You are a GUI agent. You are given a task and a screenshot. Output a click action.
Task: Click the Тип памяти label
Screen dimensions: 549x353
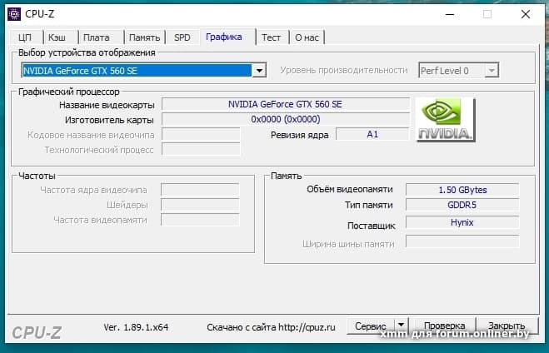[x=369, y=205]
